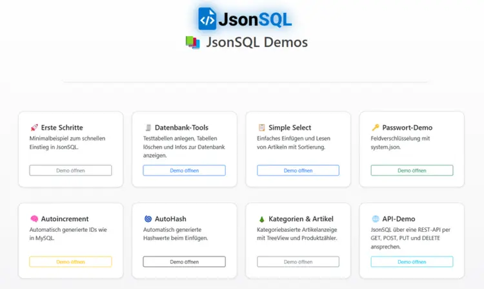This screenshot has height=289, width=484.
Task: Open the AutoHash demo
Action: [x=184, y=262]
